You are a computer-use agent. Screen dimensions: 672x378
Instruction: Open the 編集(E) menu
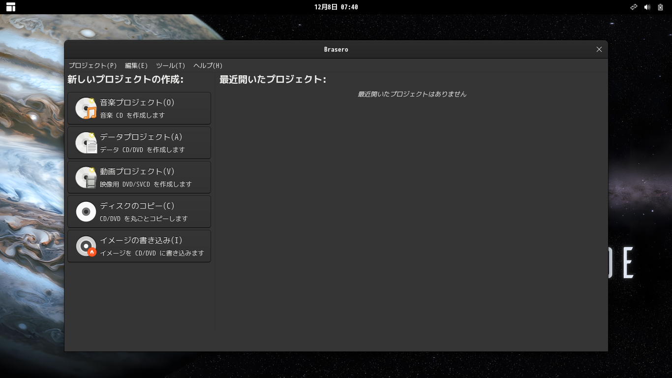pos(136,65)
